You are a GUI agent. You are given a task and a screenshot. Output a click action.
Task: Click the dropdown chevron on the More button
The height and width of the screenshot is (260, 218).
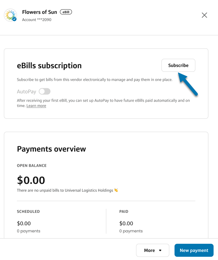tap(160, 250)
